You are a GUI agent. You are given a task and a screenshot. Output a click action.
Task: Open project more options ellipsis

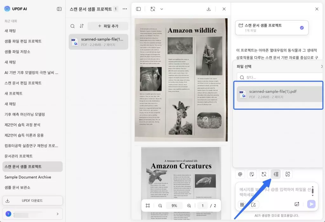[125, 9]
